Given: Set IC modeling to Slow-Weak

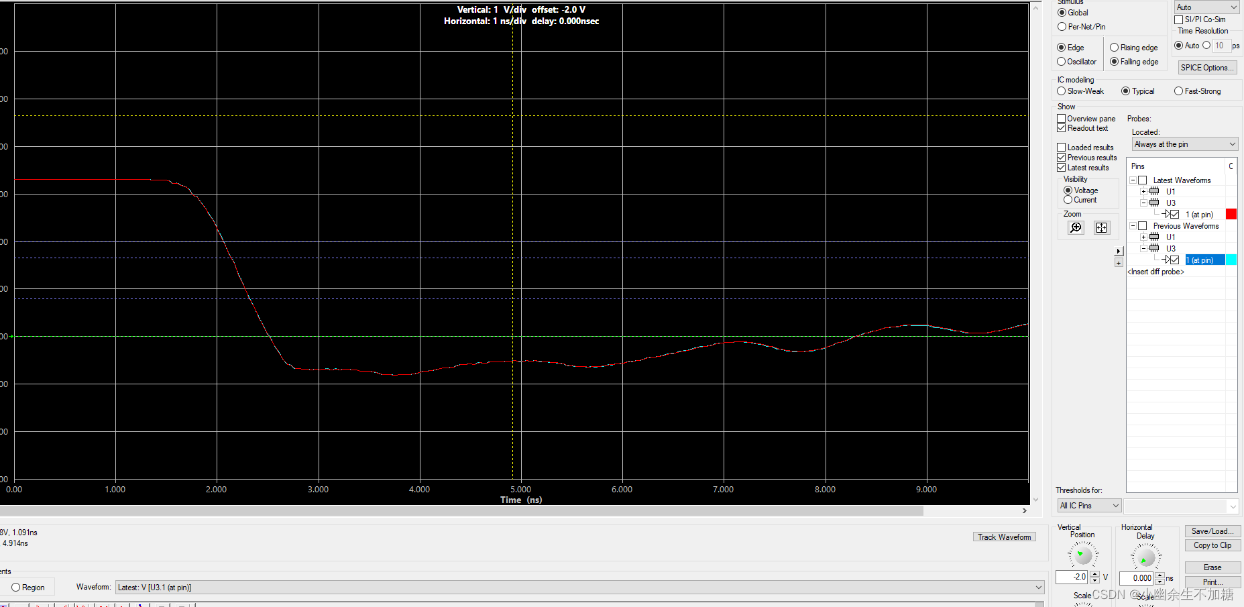Looking at the screenshot, I should [x=1062, y=91].
